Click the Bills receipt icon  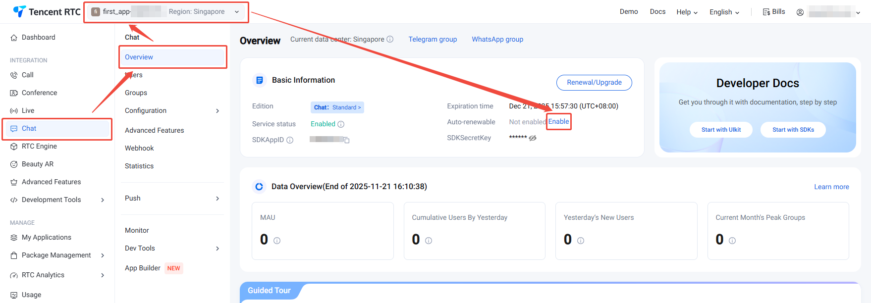766,12
